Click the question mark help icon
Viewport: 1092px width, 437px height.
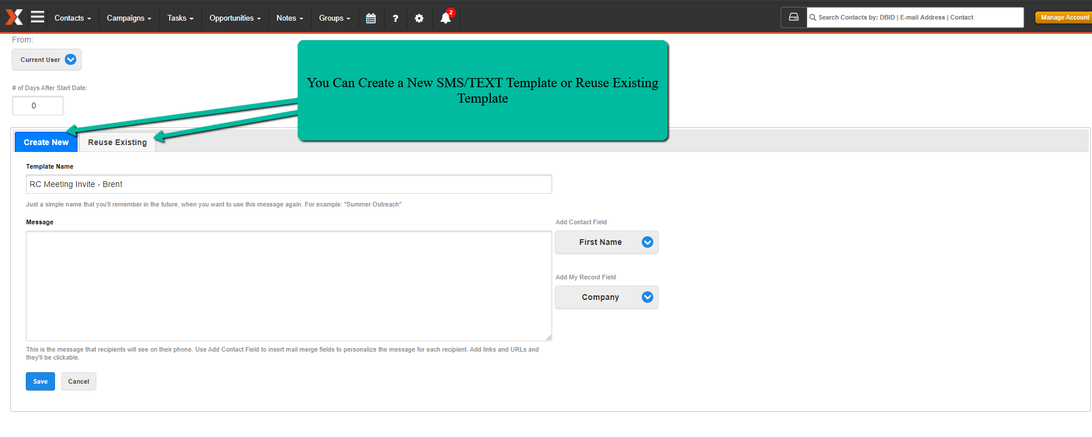coord(395,18)
